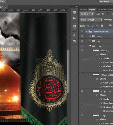Select the ابا عبدالله copy layer thumbnail
113x125 pixels.
96,74
